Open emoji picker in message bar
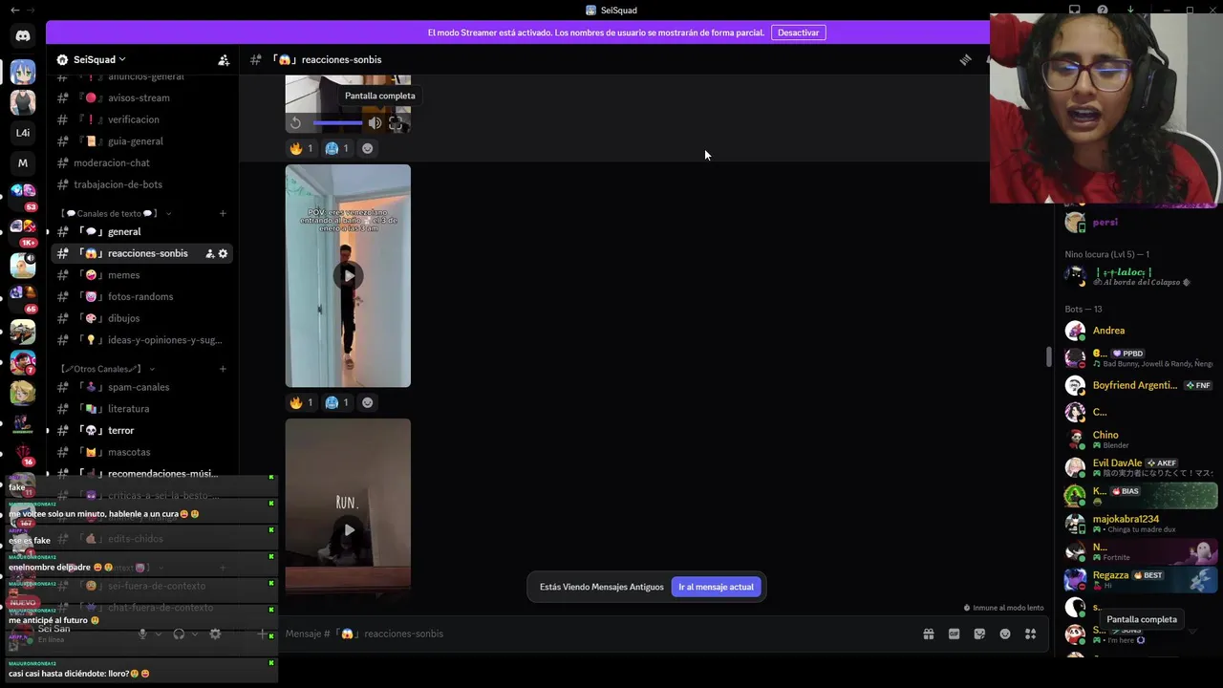 pyautogui.click(x=1005, y=634)
